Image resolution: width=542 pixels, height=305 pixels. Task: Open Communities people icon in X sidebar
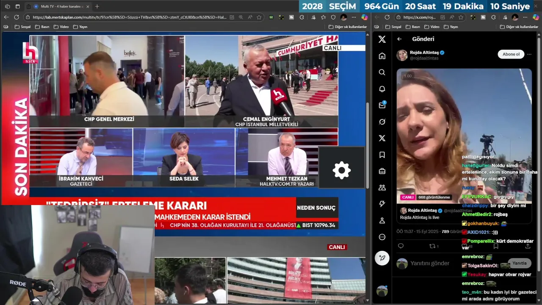(x=382, y=188)
